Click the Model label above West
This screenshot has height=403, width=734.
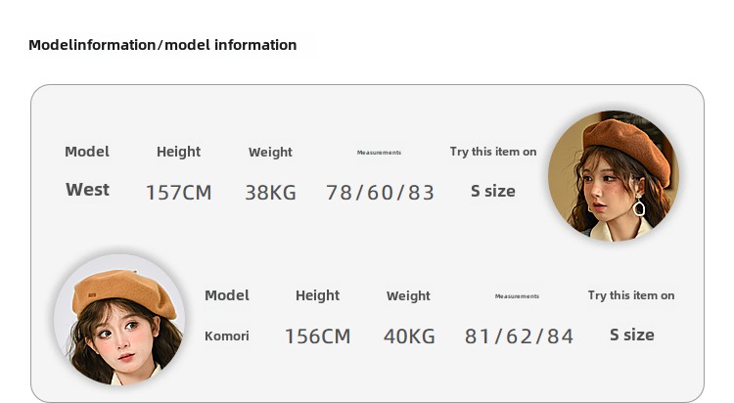point(87,152)
